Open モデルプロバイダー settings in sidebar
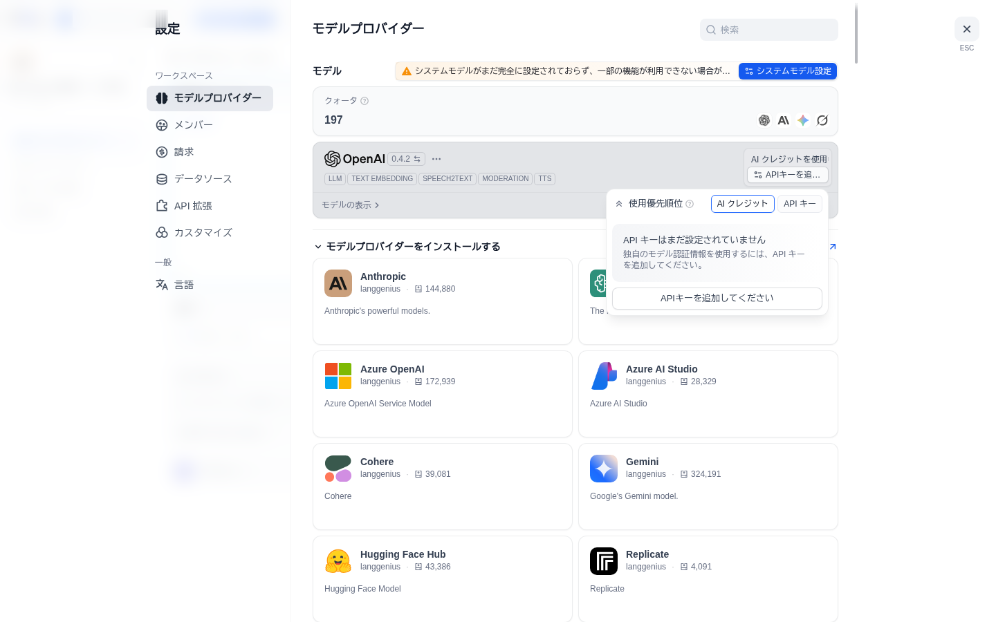Image resolution: width=996 pixels, height=622 pixels. 210,98
